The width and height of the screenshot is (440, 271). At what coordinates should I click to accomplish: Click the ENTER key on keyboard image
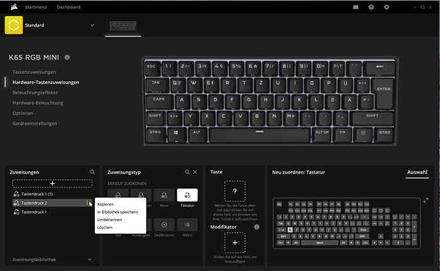point(383,93)
